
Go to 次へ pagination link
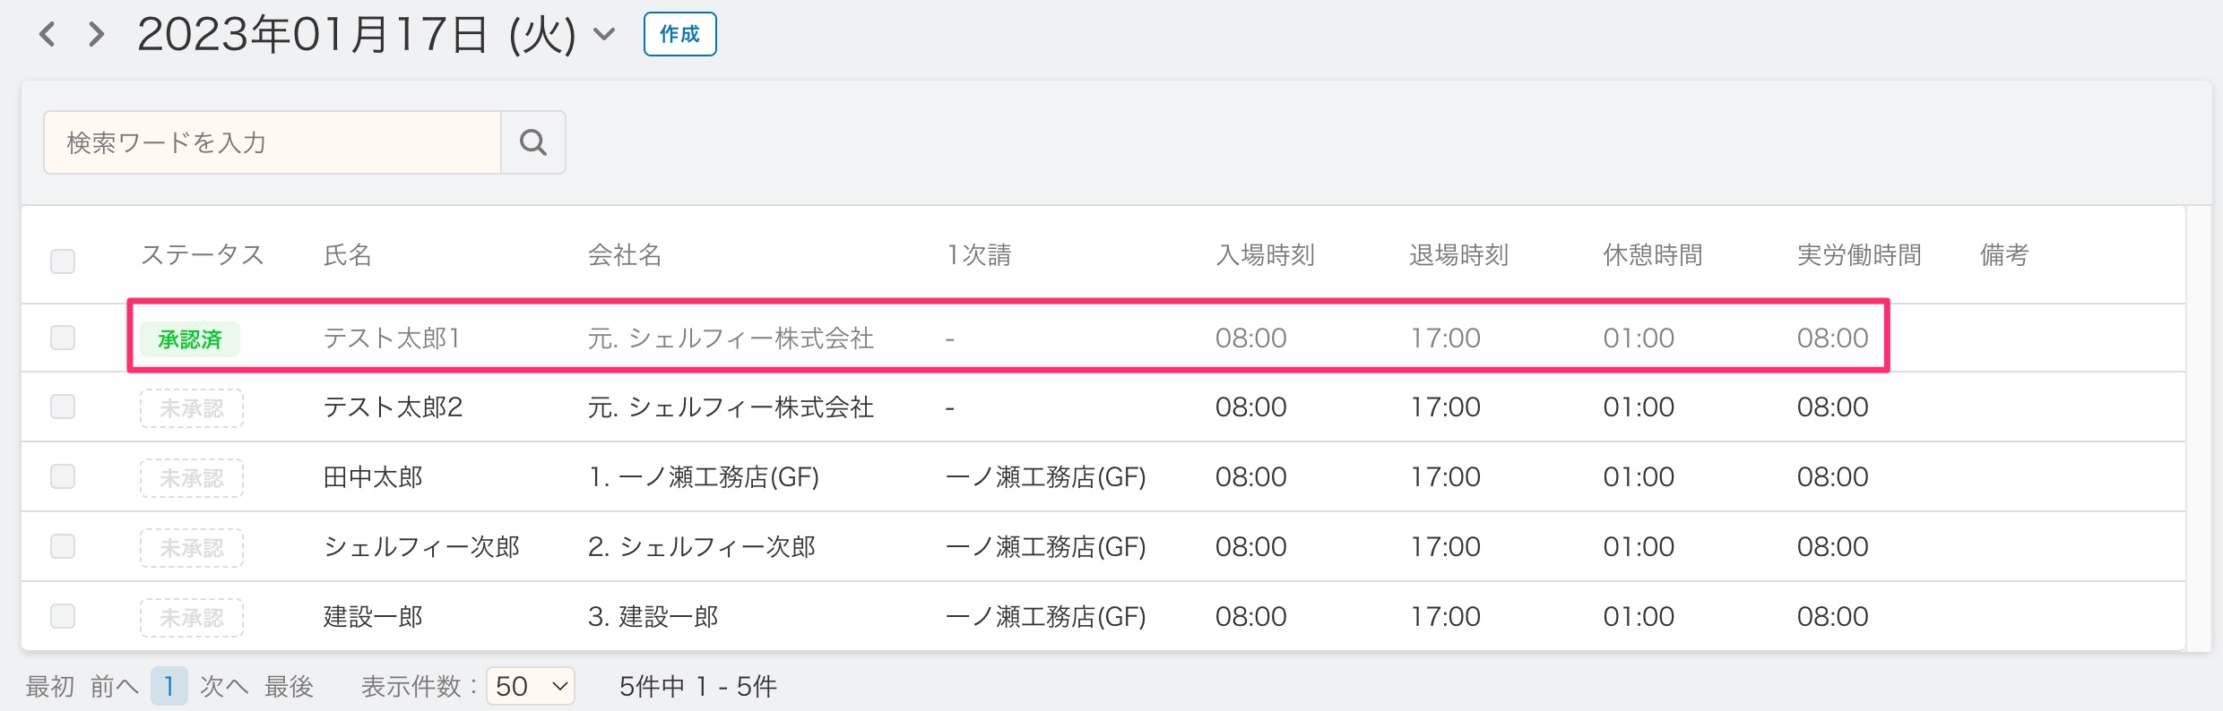coord(223,687)
